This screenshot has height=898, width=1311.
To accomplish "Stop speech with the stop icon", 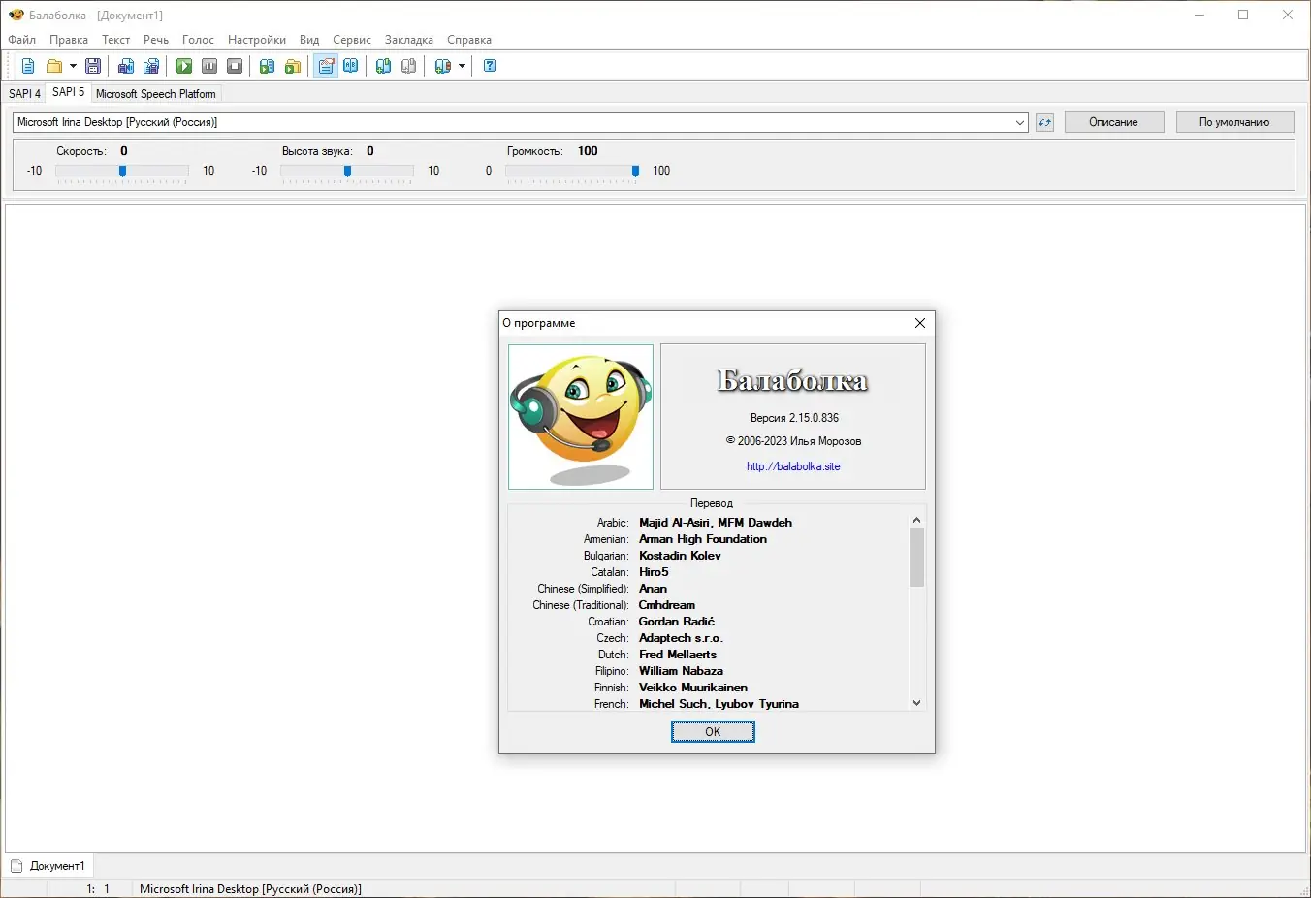I will tap(235, 66).
